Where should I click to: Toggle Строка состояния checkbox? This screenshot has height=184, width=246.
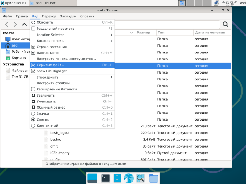click(33, 47)
